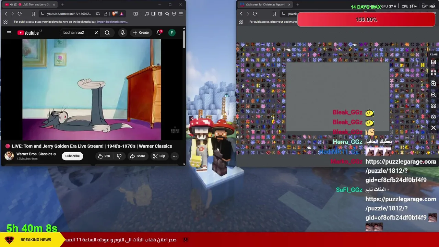Click Import bookmarks now link
Screen dimensions: 439x247
pyautogui.click(x=112, y=22)
